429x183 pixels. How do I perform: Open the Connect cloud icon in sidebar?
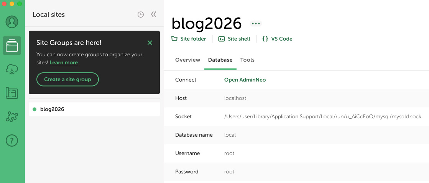click(12, 69)
